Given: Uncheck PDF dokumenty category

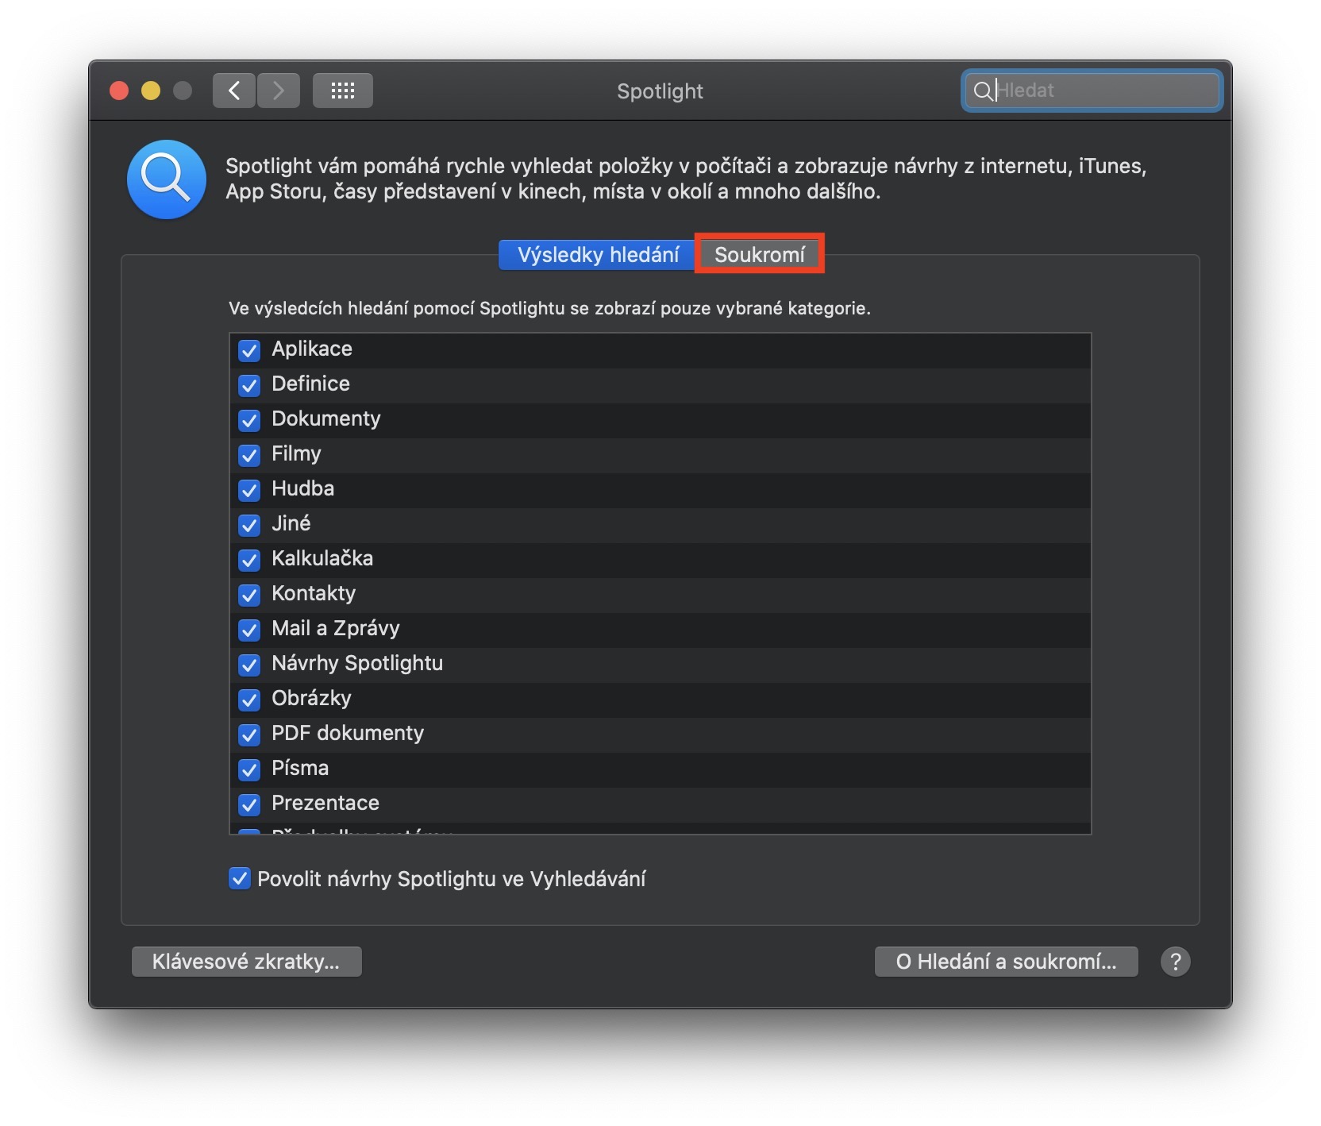Looking at the screenshot, I should pos(249,735).
